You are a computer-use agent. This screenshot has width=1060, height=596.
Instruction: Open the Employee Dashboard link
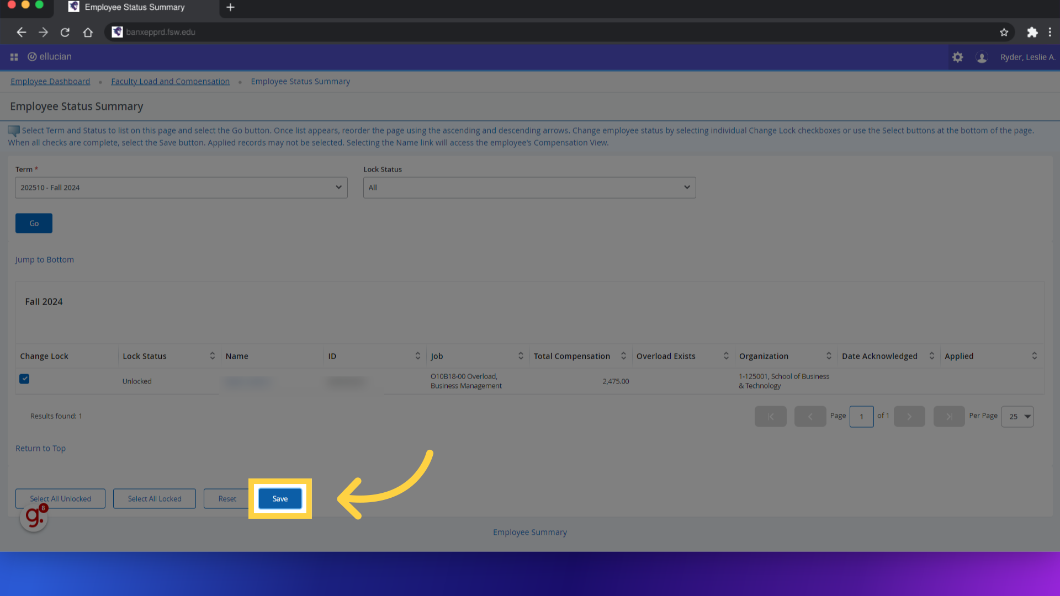click(50, 81)
